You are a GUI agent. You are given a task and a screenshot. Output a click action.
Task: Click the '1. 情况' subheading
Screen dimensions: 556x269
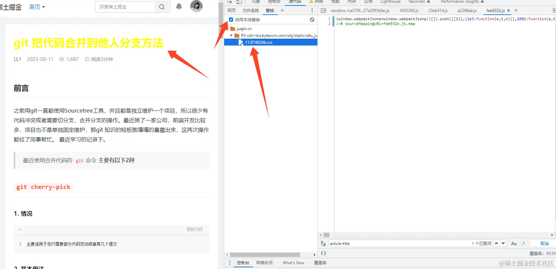(23, 214)
